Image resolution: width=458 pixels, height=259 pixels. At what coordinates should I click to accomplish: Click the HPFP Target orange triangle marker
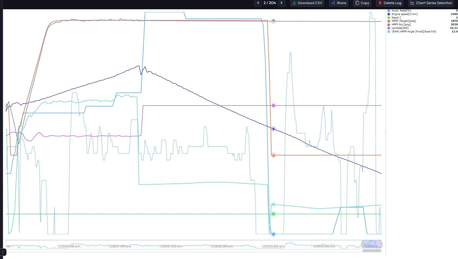[273, 155]
